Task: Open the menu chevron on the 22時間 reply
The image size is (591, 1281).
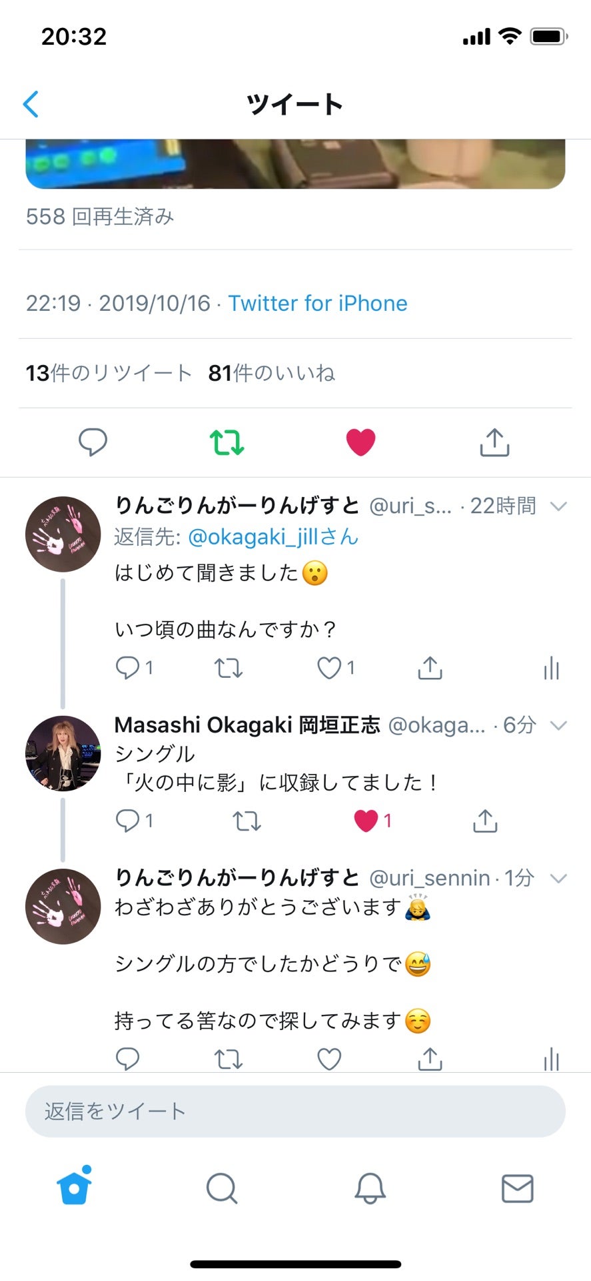Action: pyautogui.click(x=558, y=506)
